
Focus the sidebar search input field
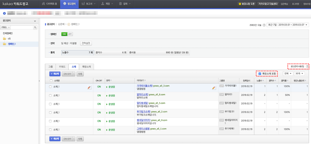(22, 27)
